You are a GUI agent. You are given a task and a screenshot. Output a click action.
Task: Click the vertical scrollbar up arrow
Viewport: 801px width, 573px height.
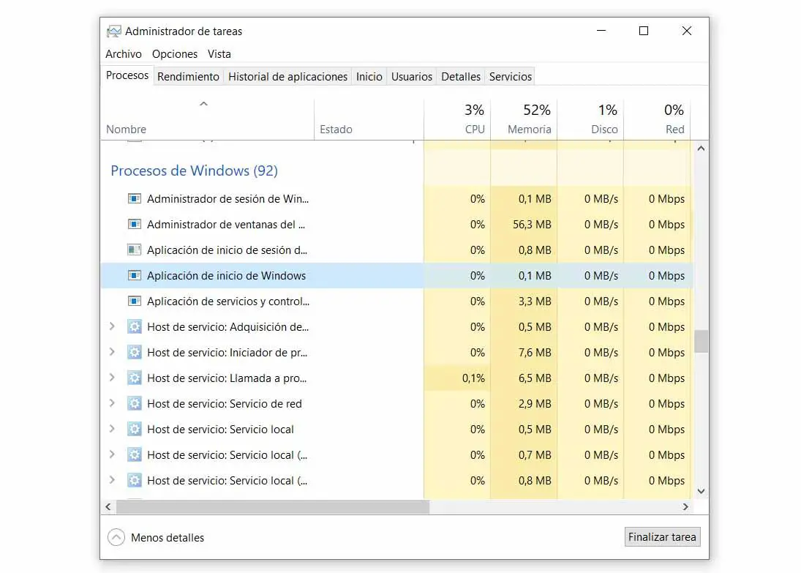click(701, 149)
